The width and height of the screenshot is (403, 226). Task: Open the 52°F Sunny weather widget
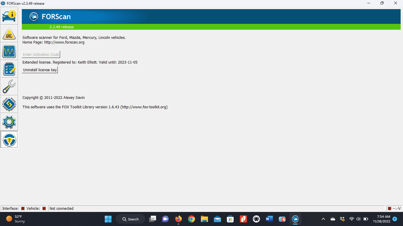(16, 219)
